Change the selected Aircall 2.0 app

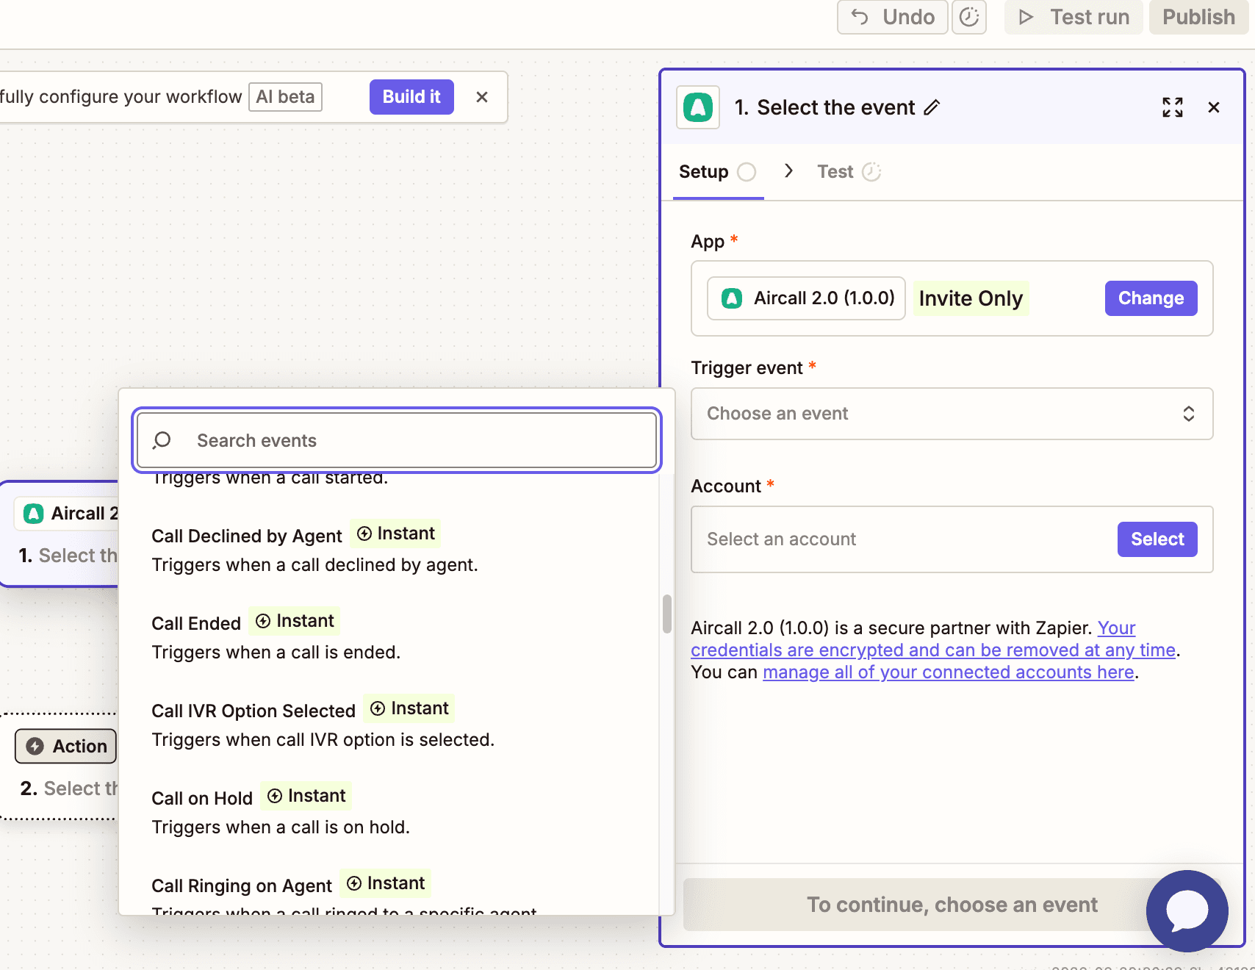[1151, 298]
